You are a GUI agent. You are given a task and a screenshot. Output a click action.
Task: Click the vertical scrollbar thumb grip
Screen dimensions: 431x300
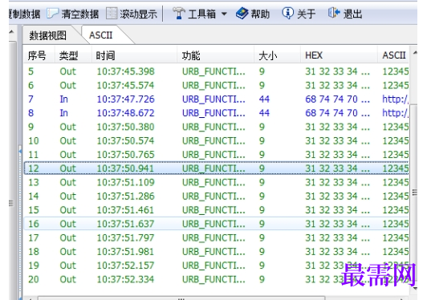pyautogui.click(x=414, y=193)
